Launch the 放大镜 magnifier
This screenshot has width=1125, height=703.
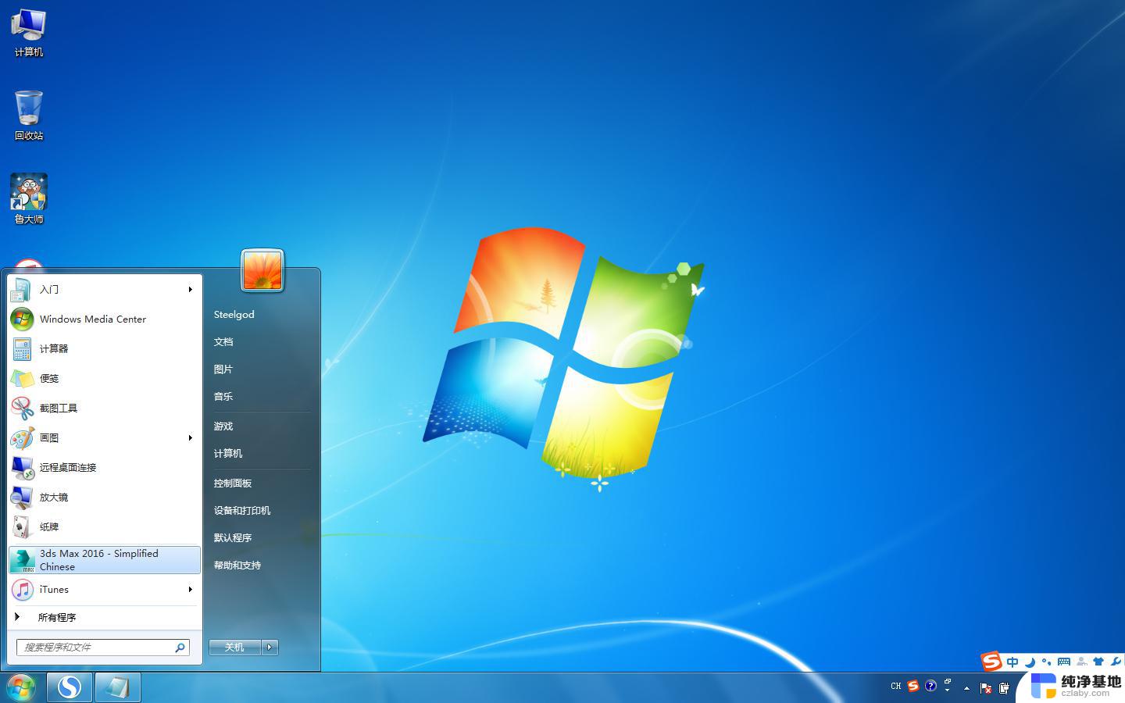coord(104,497)
